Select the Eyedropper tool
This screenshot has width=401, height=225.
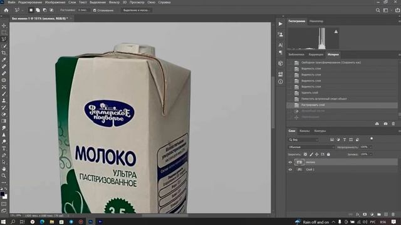coord(4,60)
